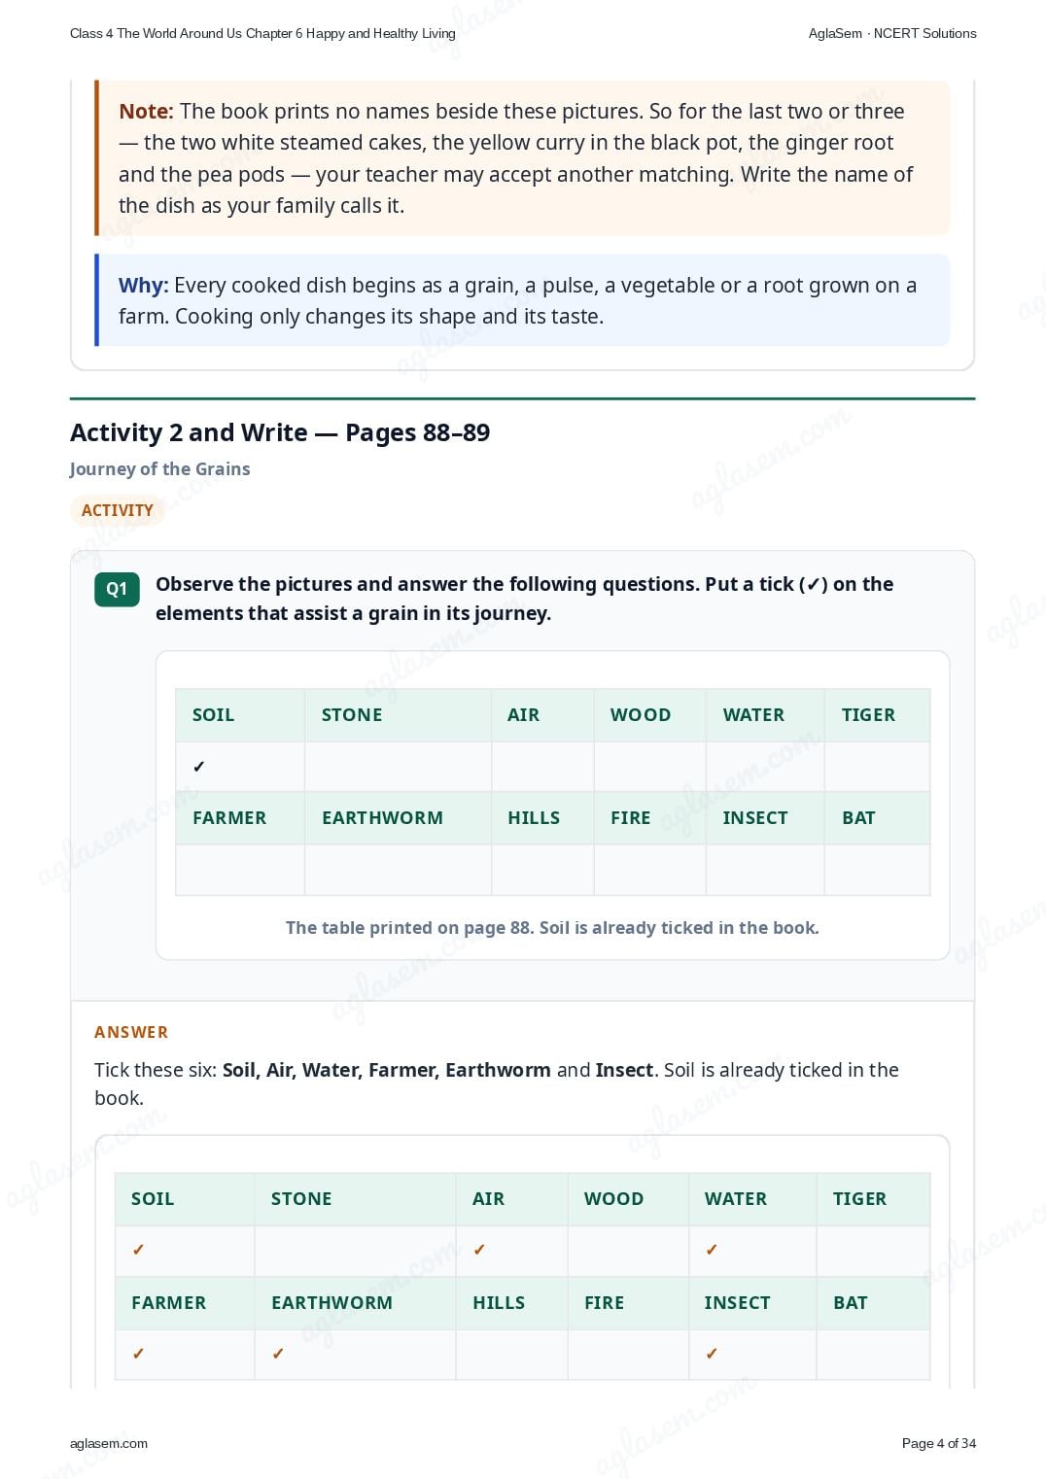The image size is (1046, 1479).
Task: Click the Journey of the Grains subtitle
Action: (160, 469)
